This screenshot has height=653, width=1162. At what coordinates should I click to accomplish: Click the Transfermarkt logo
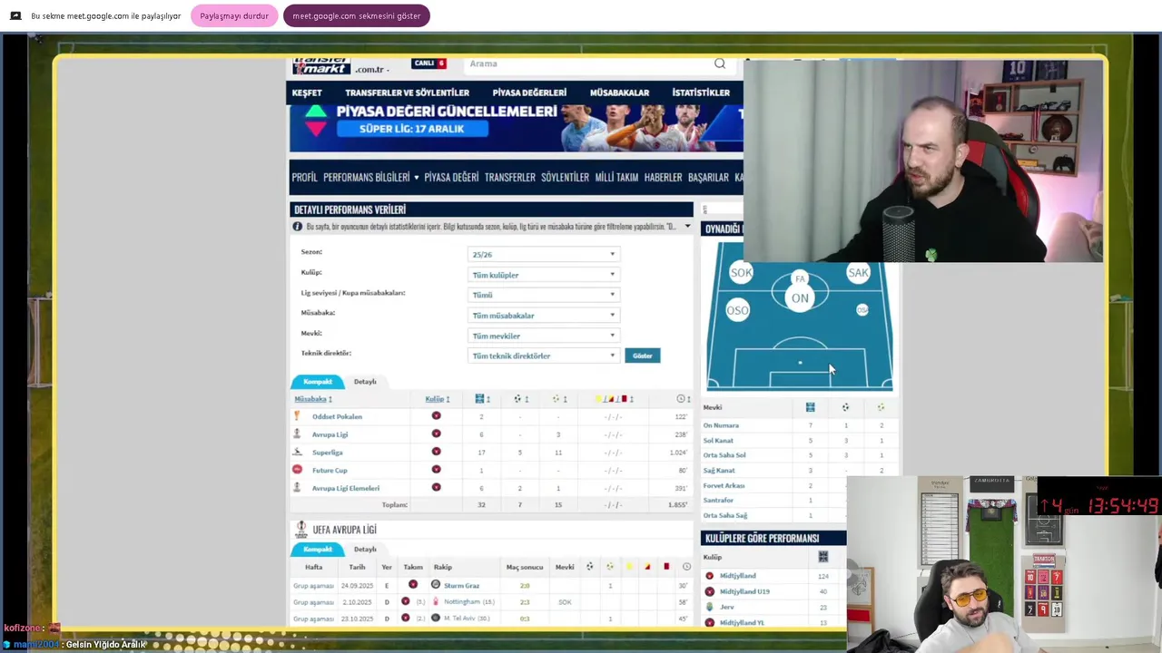tap(321, 66)
